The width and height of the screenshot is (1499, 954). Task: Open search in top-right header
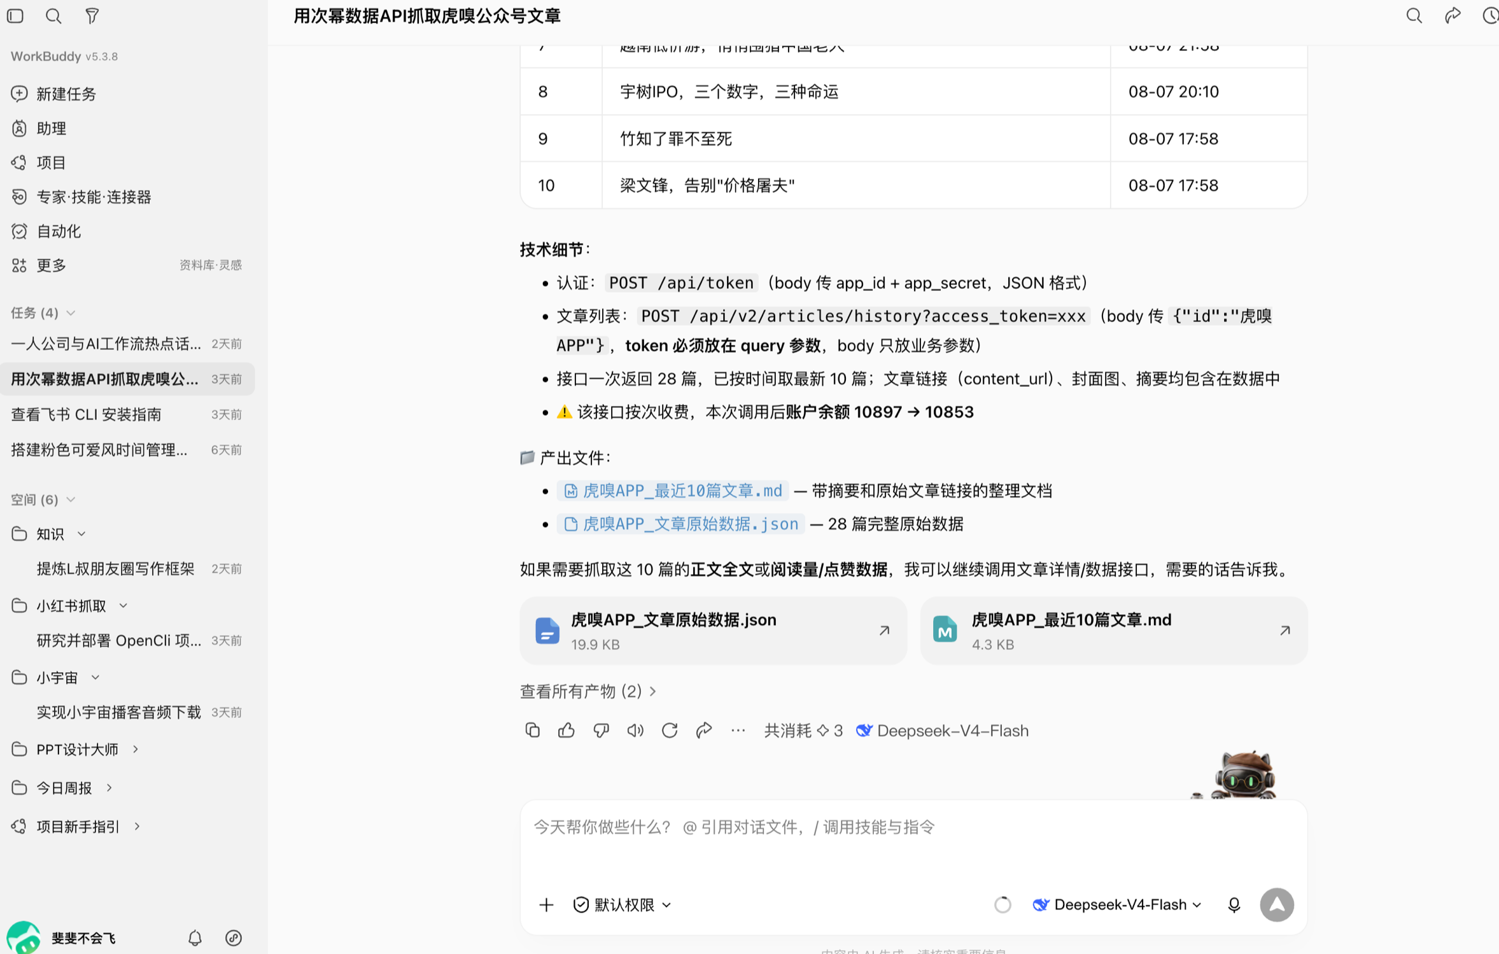tap(1414, 16)
